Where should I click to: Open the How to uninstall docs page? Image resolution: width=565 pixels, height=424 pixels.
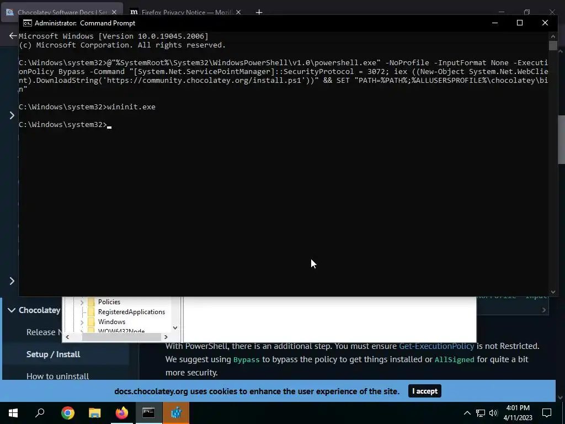57,376
